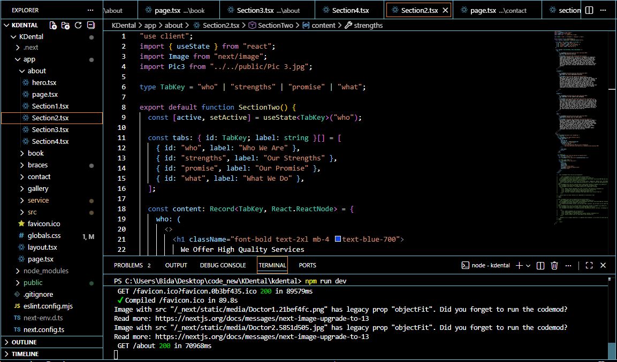Switch to the TERMINAL tab
The image size is (617, 362).
coord(272,265)
